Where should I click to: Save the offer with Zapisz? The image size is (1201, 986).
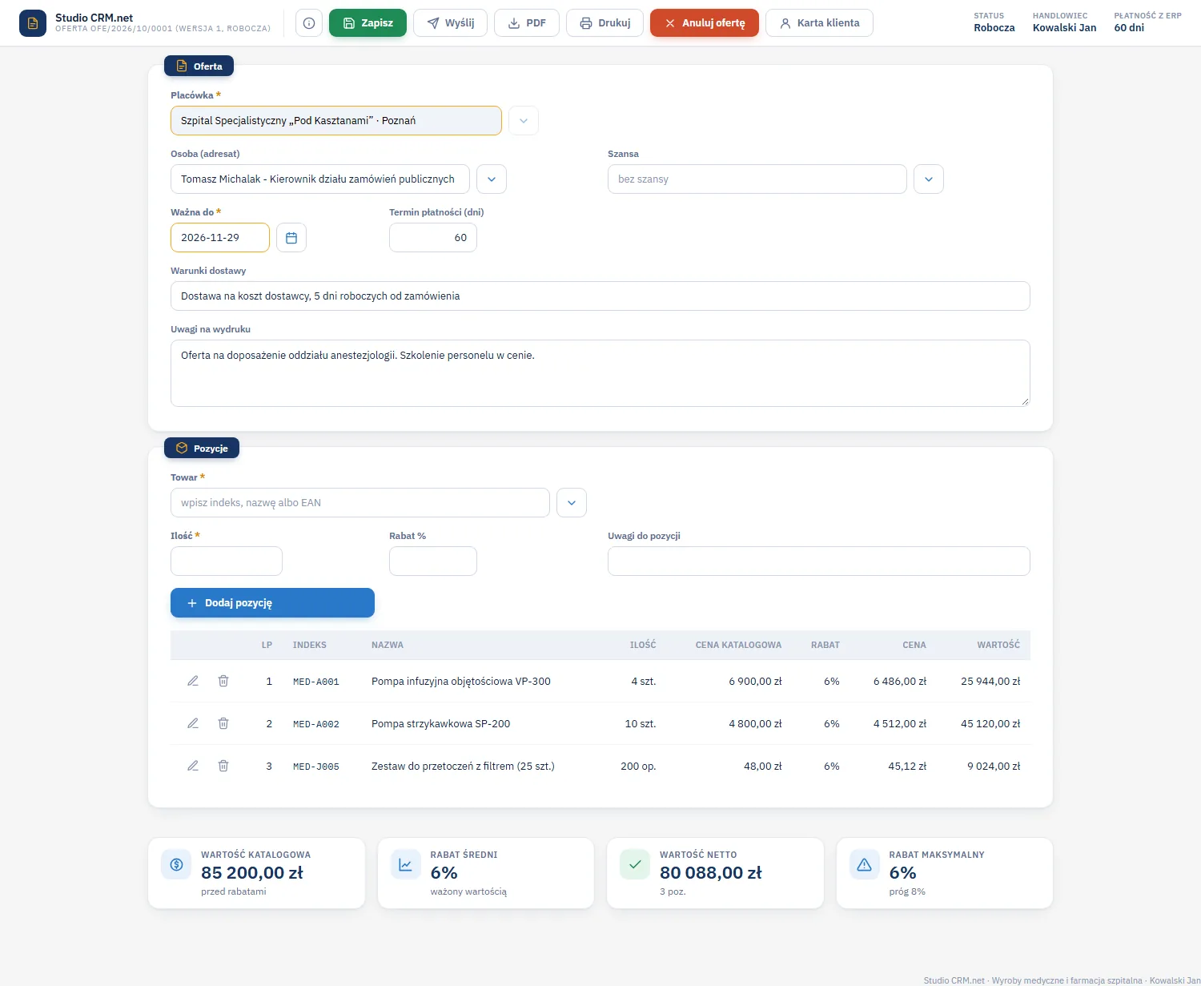click(x=368, y=23)
